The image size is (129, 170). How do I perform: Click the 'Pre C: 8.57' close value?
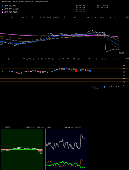pos(80,12)
